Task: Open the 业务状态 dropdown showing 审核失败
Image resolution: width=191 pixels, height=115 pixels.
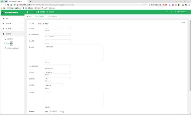Action: [54, 86]
